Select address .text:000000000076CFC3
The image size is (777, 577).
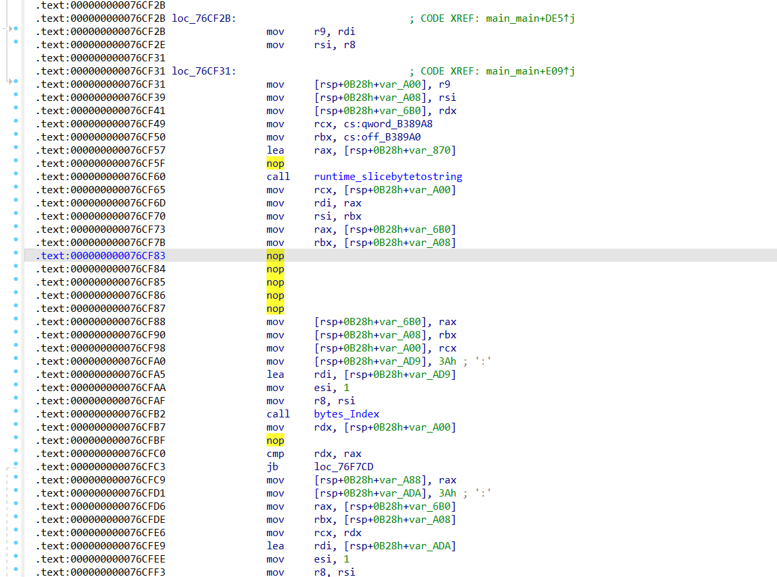tap(101, 467)
